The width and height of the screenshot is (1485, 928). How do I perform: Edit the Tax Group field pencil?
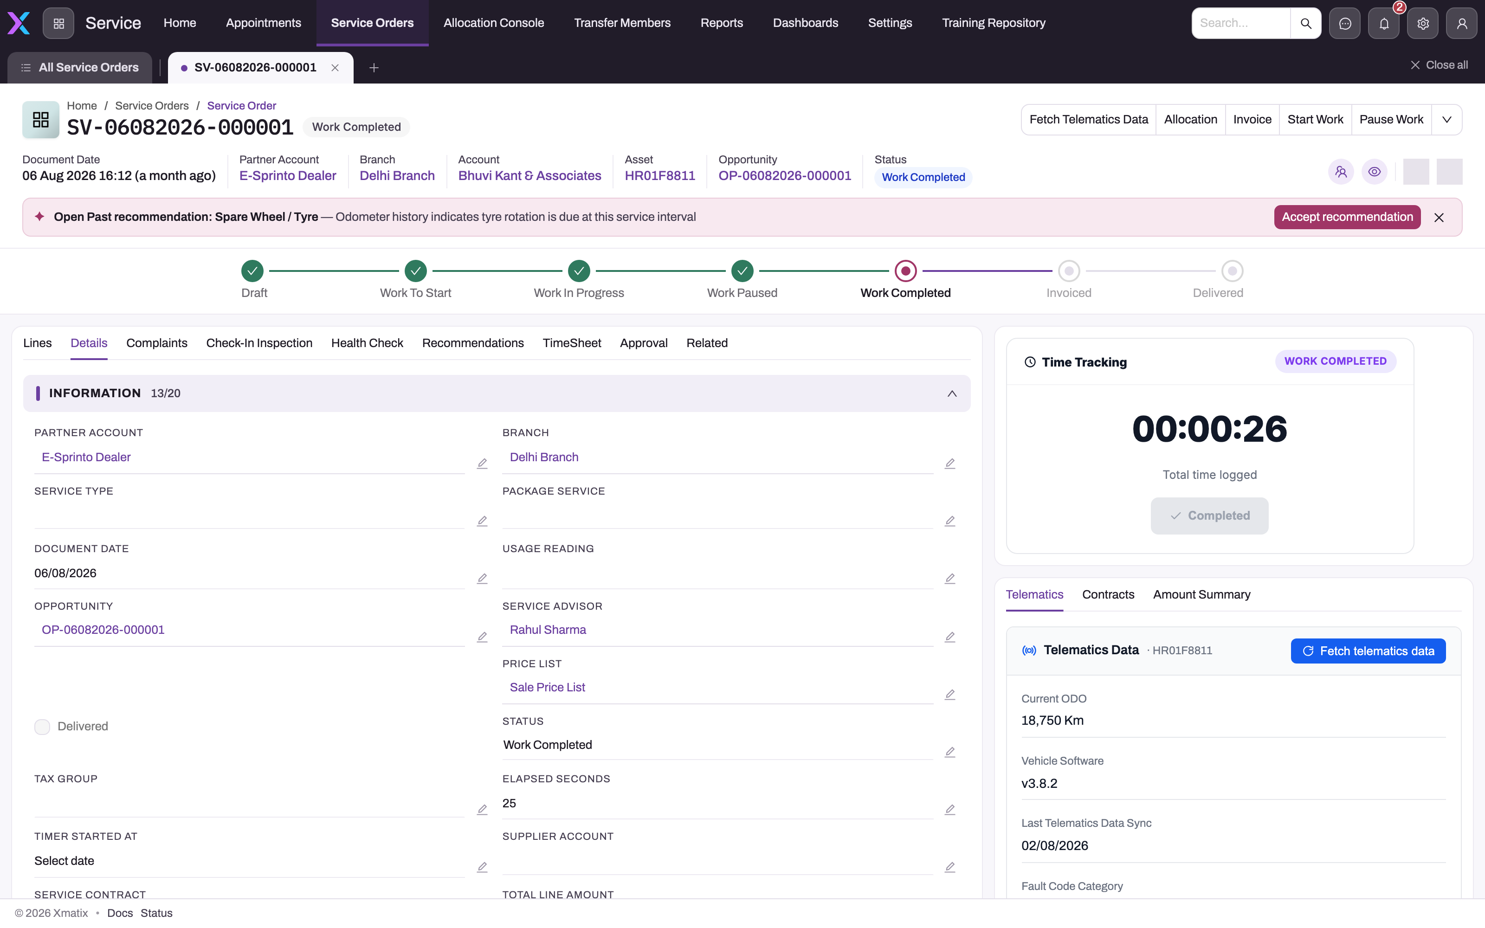[482, 810]
